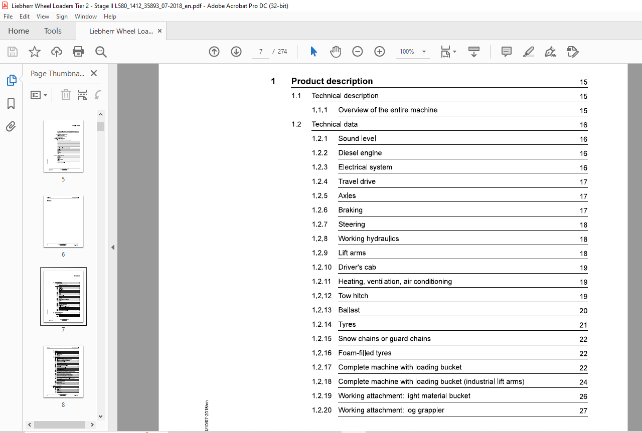642x433 pixels.
Task: Open the Driver's cab contents entry
Action: 357,267
